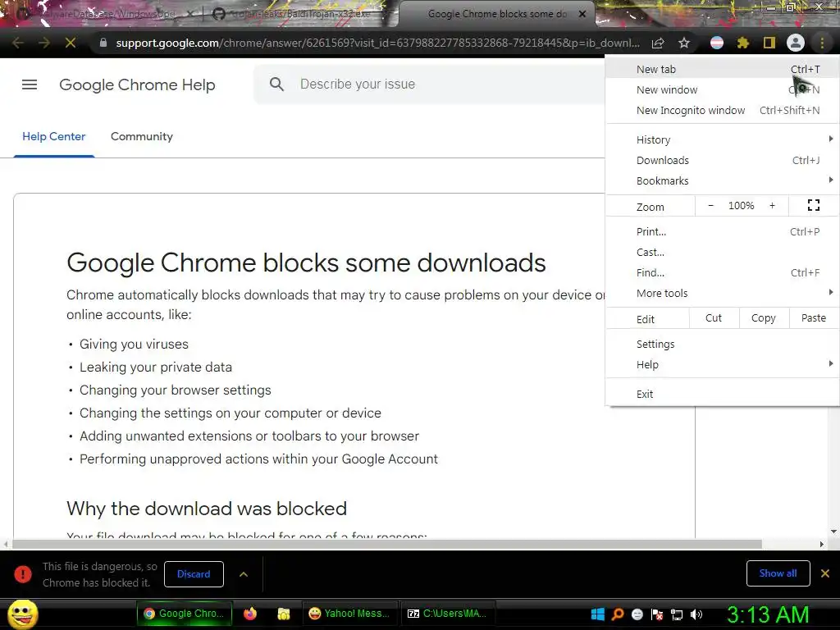Open the 7-Zip C:\Users taskbar window

(x=447, y=614)
